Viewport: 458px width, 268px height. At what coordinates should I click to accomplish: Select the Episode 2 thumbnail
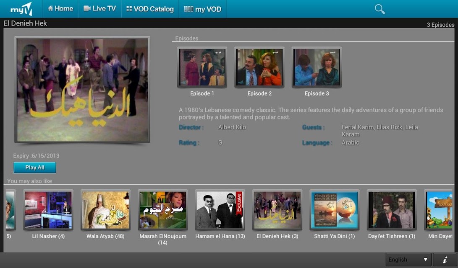coord(259,67)
